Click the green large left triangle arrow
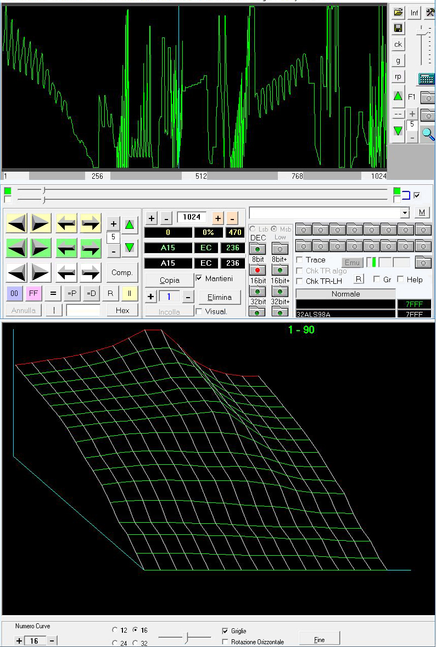This screenshot has height=647, width=436. 16,248
